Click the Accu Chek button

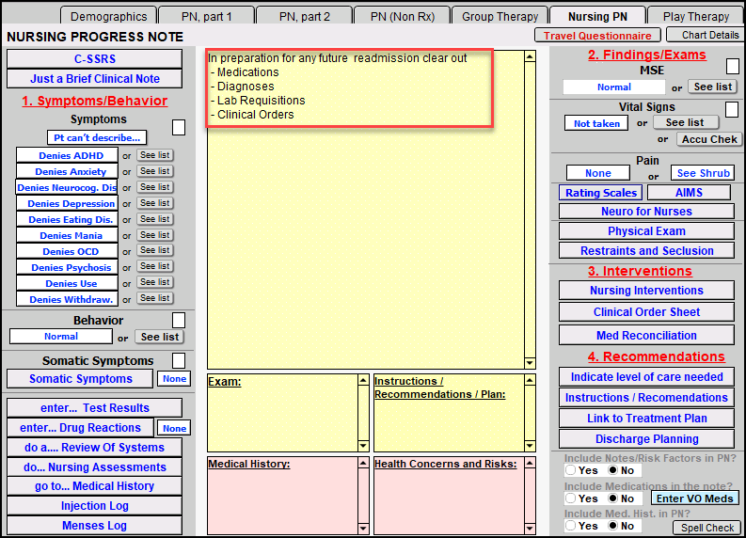pos(708,139)
